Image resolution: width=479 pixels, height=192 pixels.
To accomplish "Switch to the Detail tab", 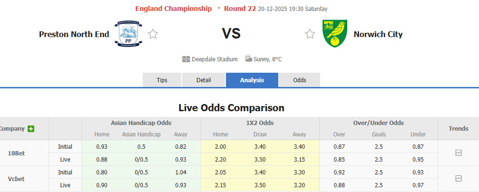I will point(204,80).
